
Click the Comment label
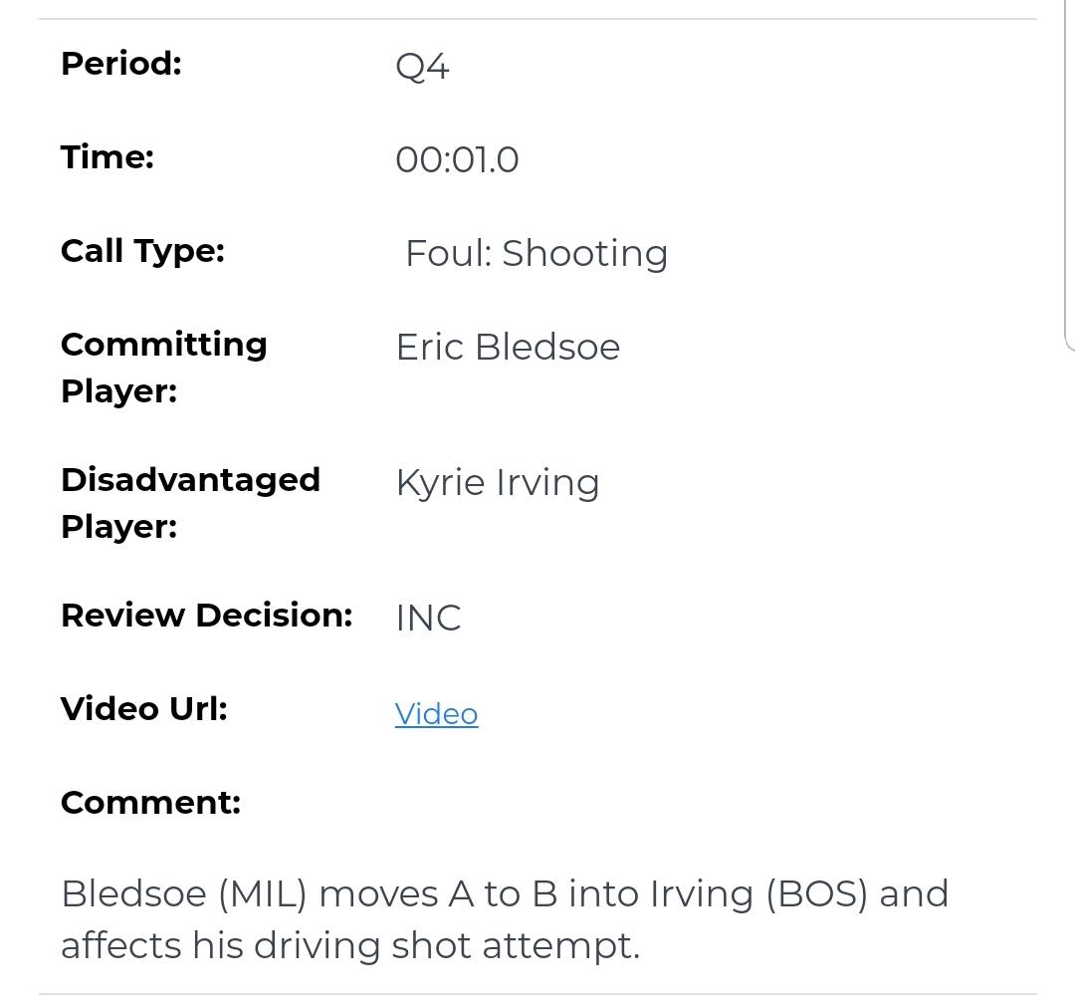tap(150, 803)
